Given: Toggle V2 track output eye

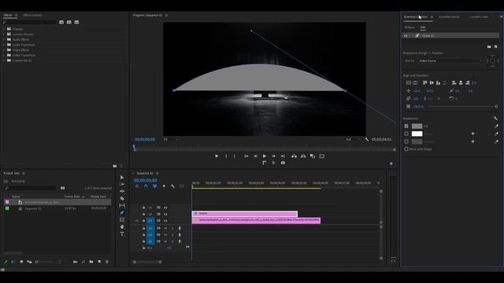Looking at the screenshot, I should click(x=165, y=214).
